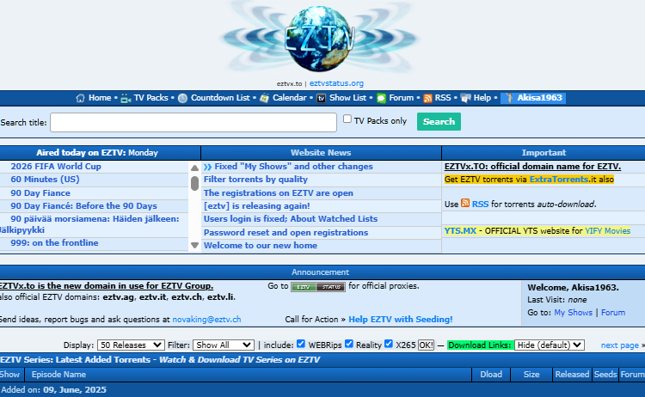The height and width of the screenshot is (397, 645).
Task: Click the RSS icon in Important panel
Action: click(x=465, y=203)
